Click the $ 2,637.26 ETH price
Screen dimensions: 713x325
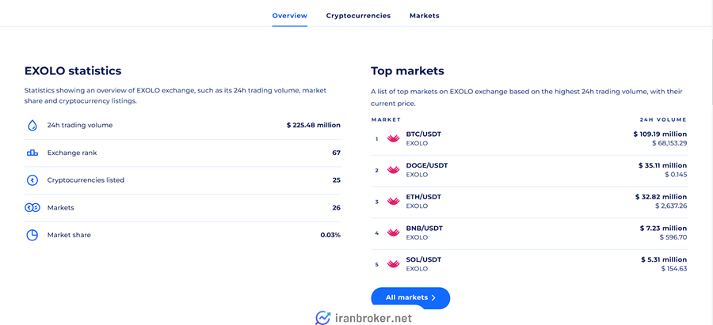tap(671, 206)
